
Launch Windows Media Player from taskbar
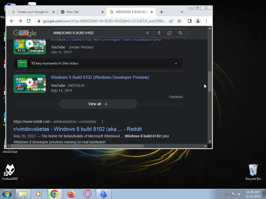coord(38,194)
